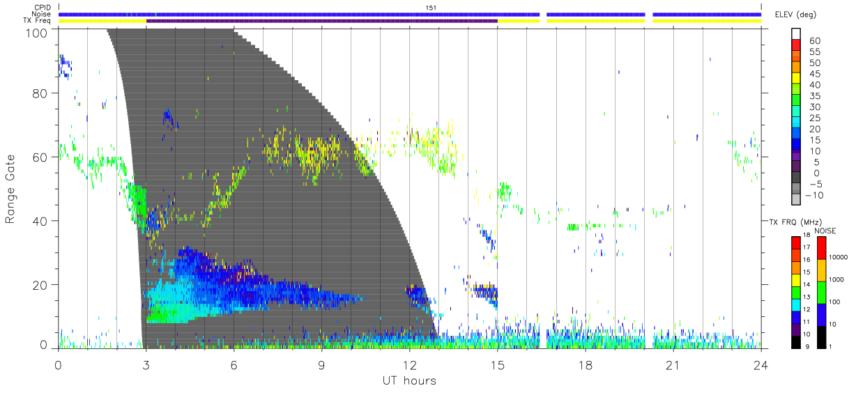Pick the red swatch in NOISE legend
Viewport: 856px width, 395px height.
point(821,249)
